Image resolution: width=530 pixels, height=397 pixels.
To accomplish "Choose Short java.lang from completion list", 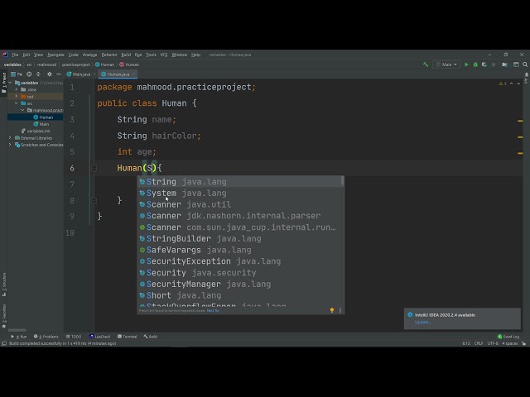I will click(x=241, y=295).
